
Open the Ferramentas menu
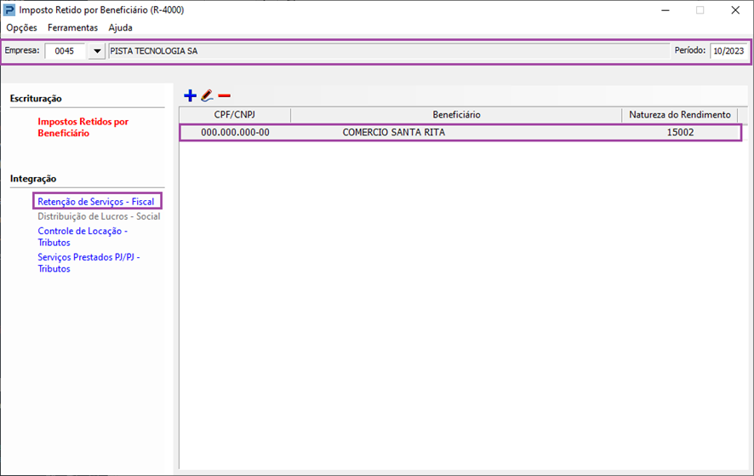tap(72, 28)
